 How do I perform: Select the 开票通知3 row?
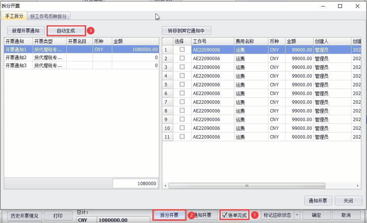16,65
